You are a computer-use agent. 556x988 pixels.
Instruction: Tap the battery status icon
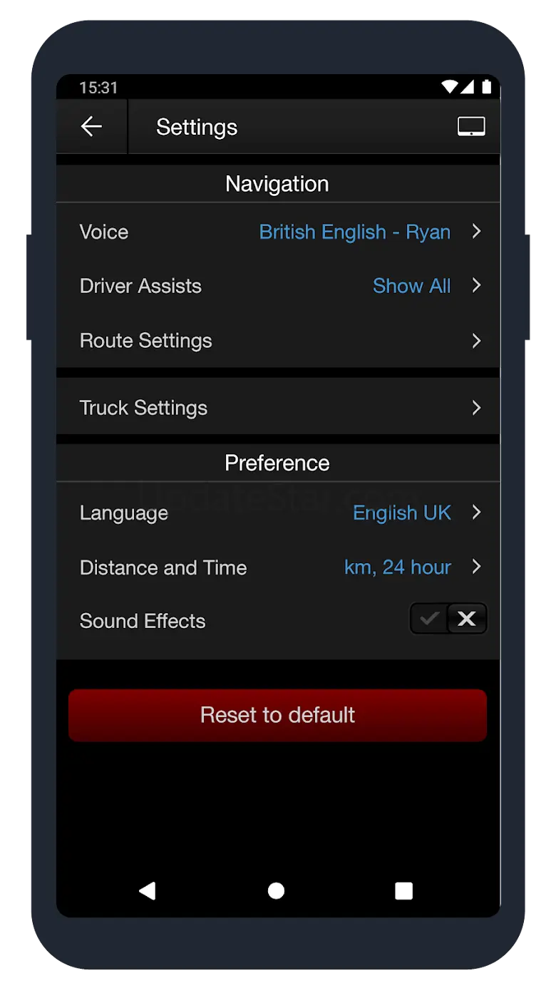487,87
